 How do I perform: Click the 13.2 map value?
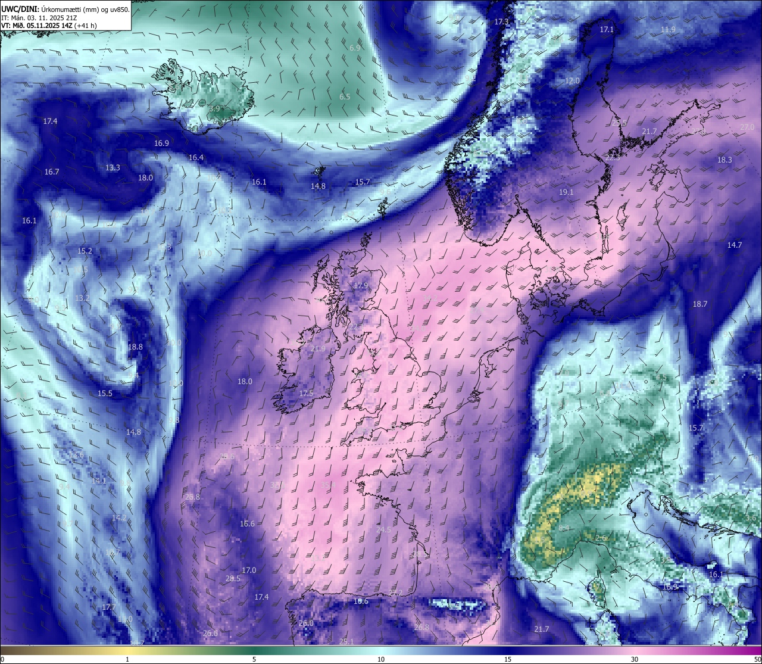click(x=82, y=298)
